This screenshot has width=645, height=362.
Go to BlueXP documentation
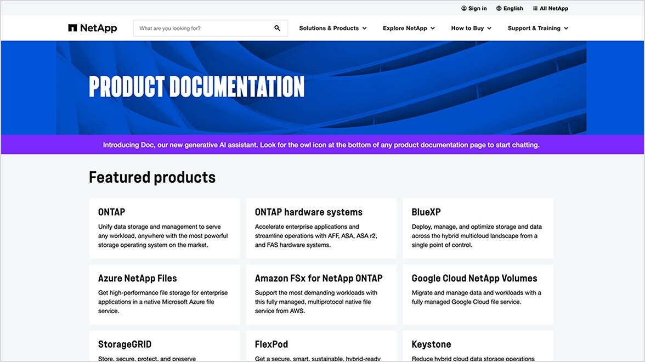(x=478, y=228)
